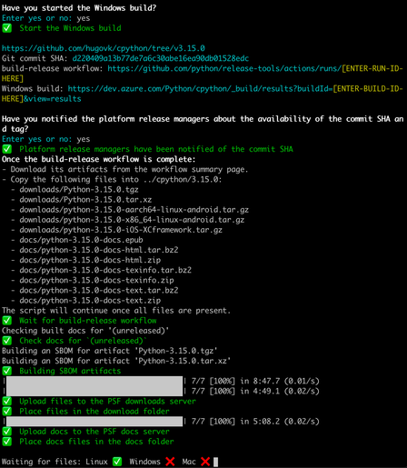Click docs/python-3.15.0-docs-texinfo.zip line

[x=96, y=280]
